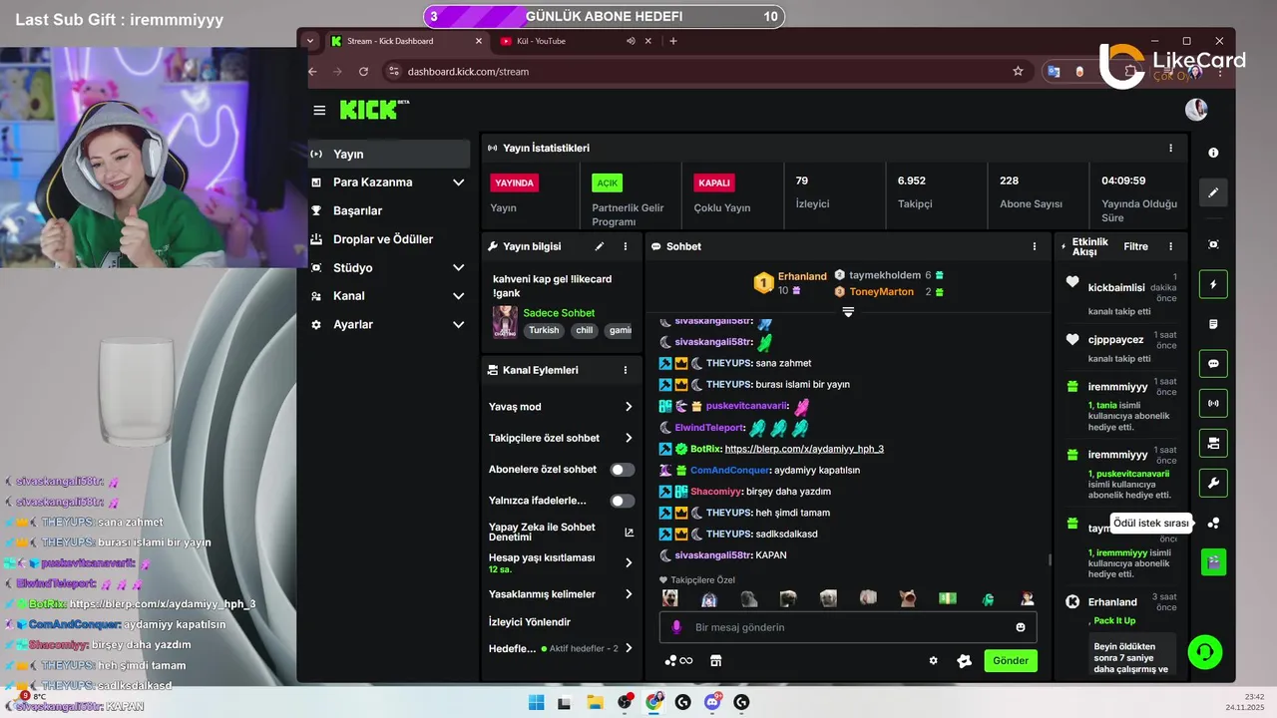Toggle Yalnızca ifadelerle switch
The height and width of the screenshot is (718, 1277).
click(x=623, y=501)
